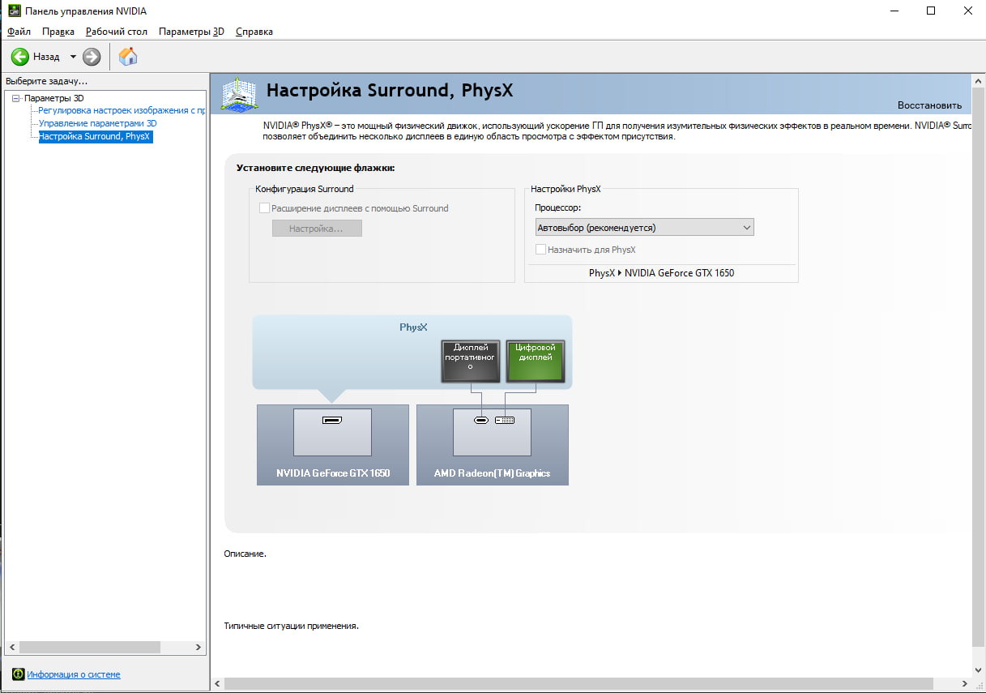
Task: Open Back history dropdown arrow
Action: pos(73,57)
